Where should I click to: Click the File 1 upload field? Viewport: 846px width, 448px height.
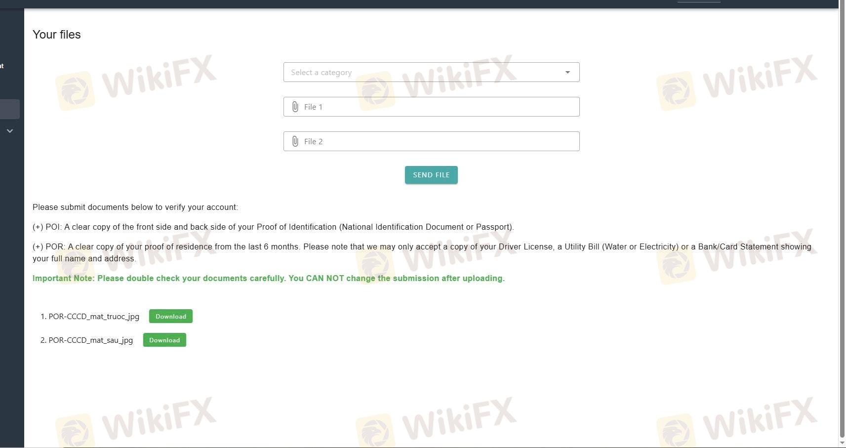point(431,107)
